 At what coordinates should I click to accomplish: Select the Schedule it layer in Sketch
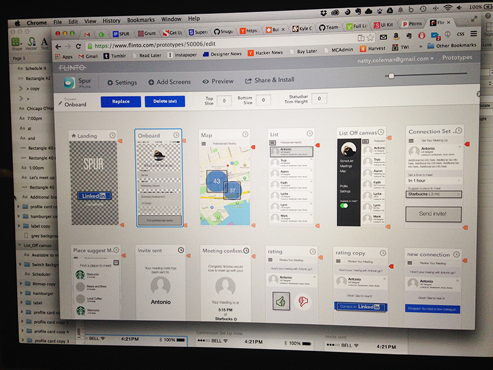pos(36,68)
